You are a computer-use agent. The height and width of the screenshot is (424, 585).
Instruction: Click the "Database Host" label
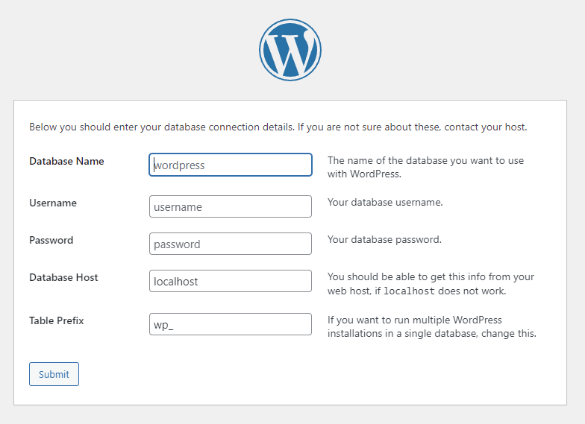pos(63,277)
